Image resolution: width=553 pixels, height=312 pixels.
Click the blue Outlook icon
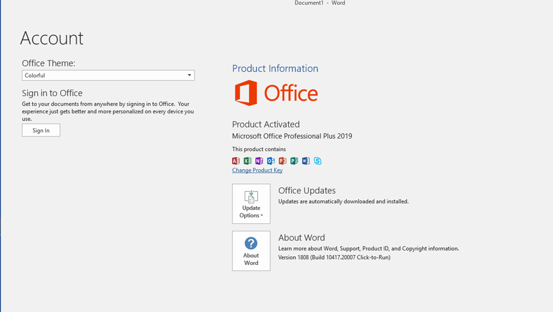271,161
